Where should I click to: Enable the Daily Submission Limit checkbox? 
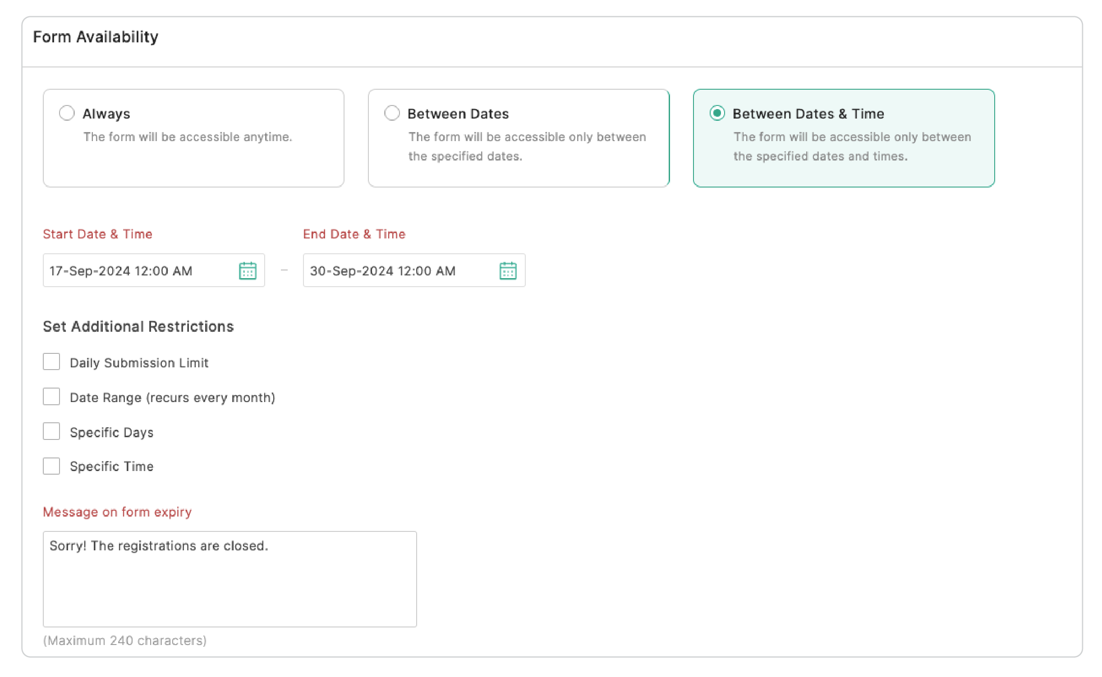coord(51,362)
